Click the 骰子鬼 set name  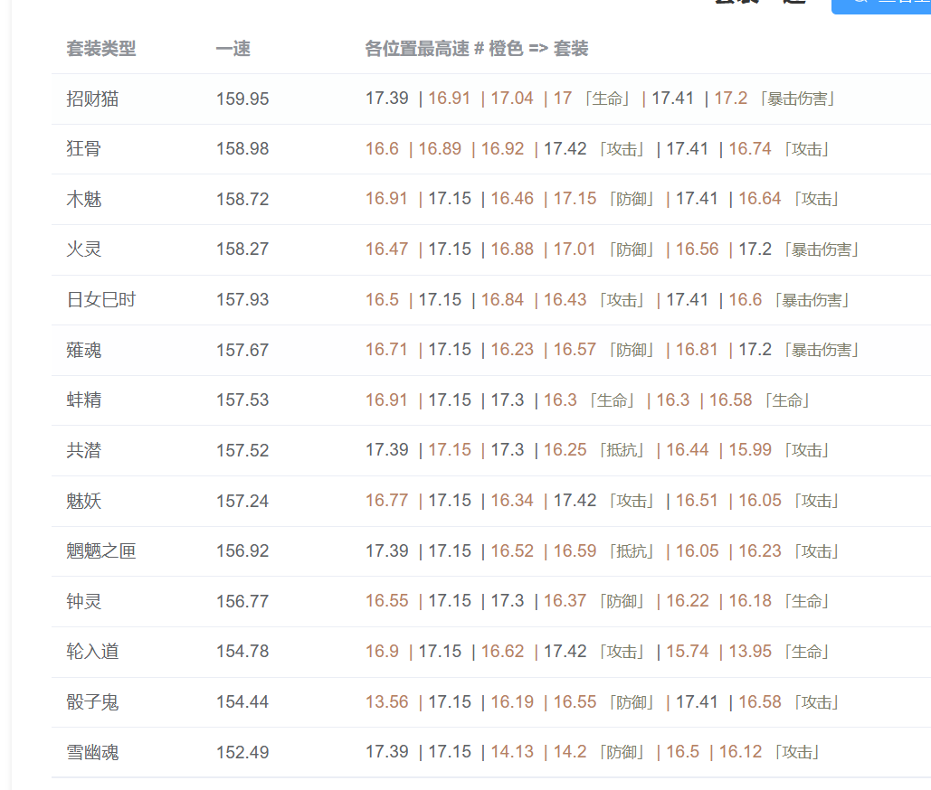92,701
